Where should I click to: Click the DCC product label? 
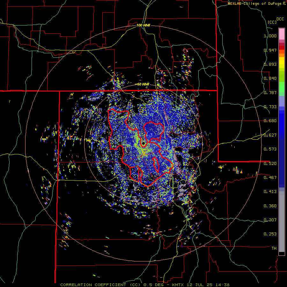(x=280, y=19)
